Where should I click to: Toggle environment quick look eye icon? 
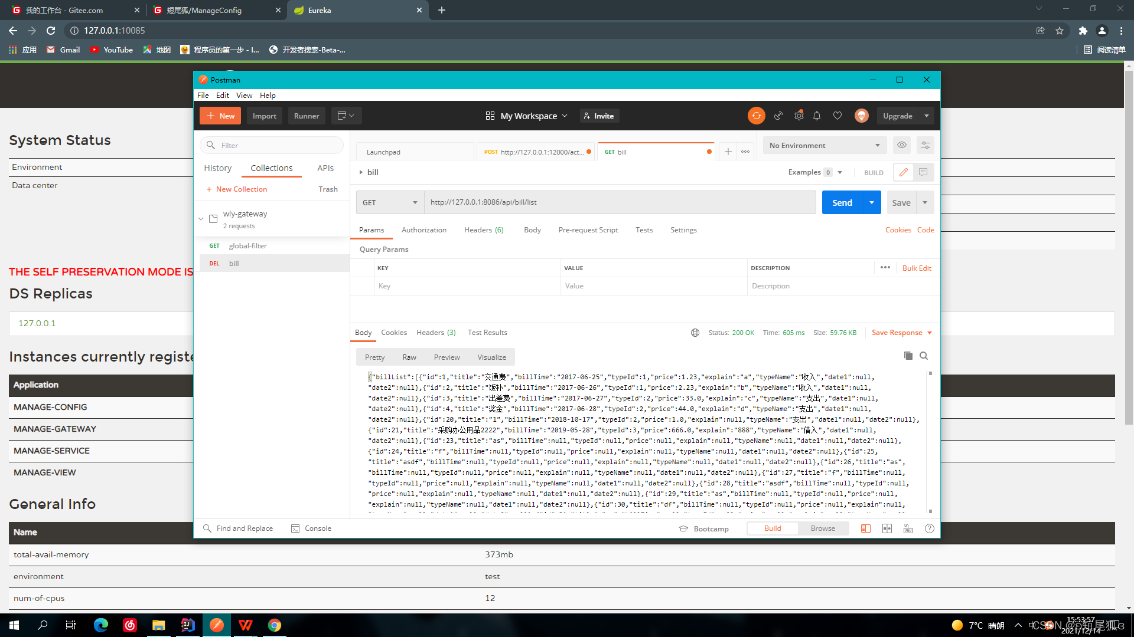[901, 145]
